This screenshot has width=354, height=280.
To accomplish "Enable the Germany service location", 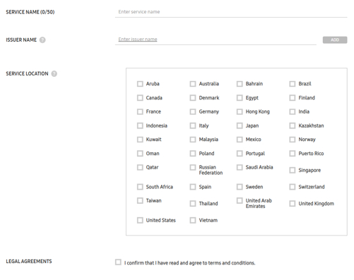I will pyautogui.click(x=193, y=111).
